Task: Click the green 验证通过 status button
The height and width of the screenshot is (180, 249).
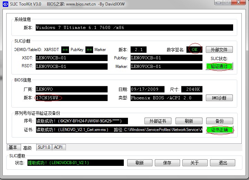Action: (219, 66)
